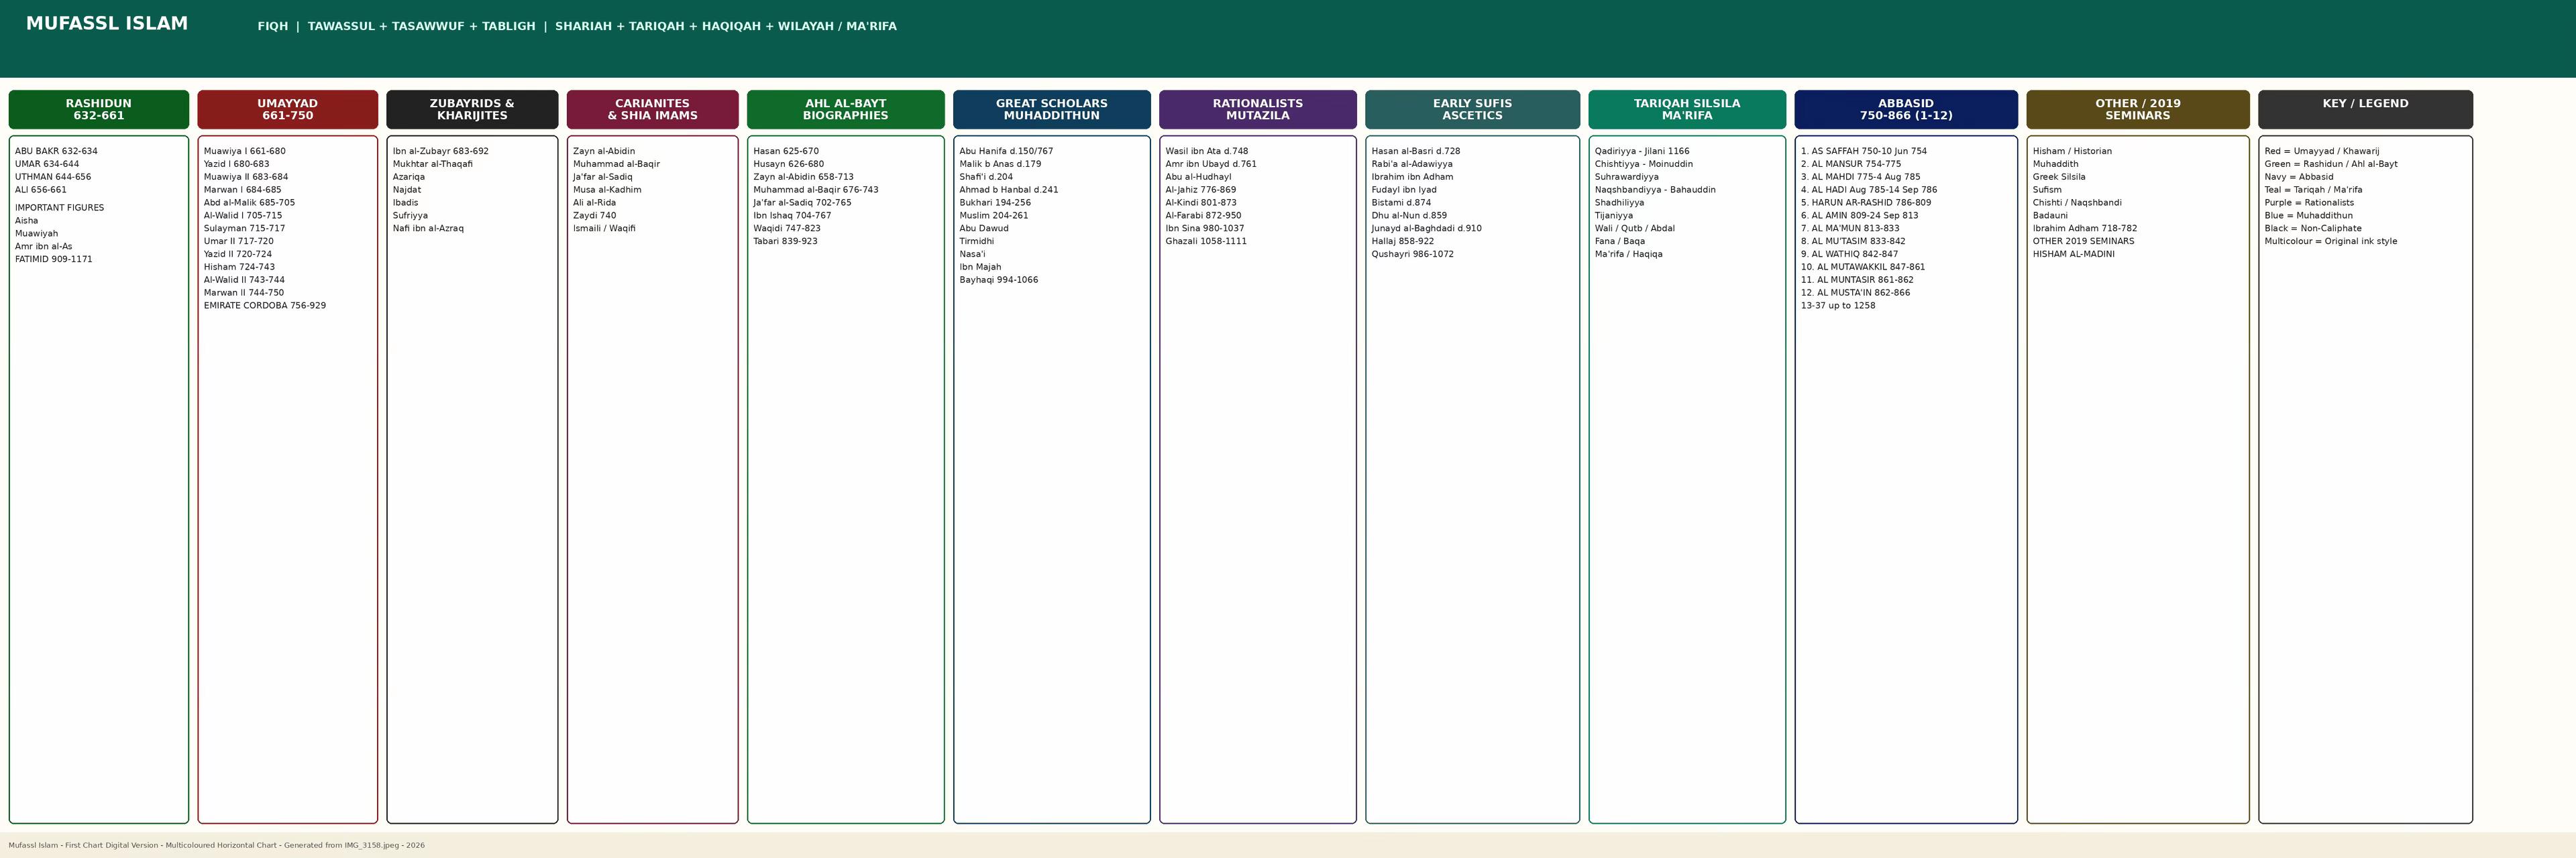Screen dimensions: 2576x858
Task: Click Hasan 625-670 entry
Action: 786,151
